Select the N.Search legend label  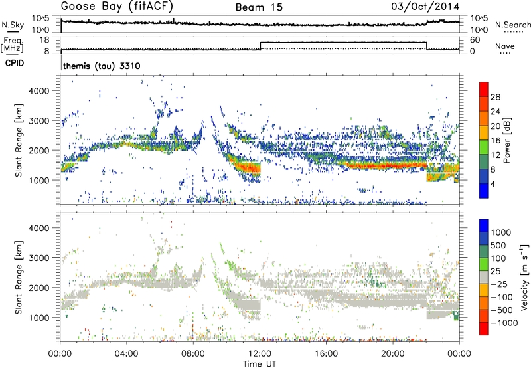[512, 25]
